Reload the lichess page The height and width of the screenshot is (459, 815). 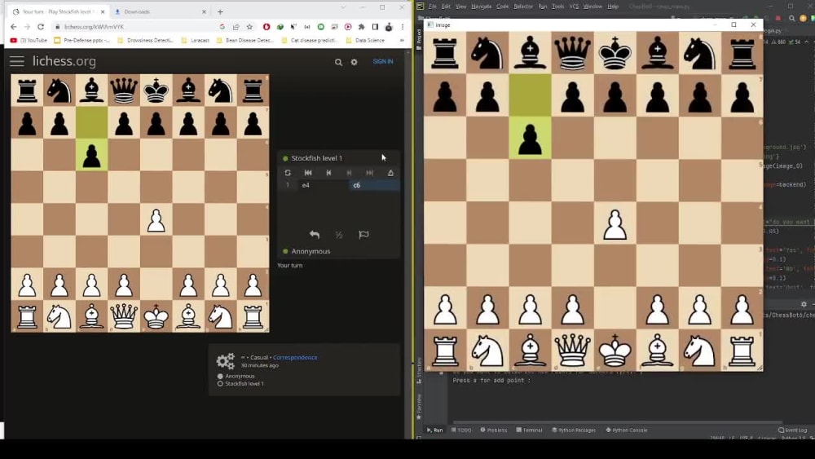click(41, 27)
